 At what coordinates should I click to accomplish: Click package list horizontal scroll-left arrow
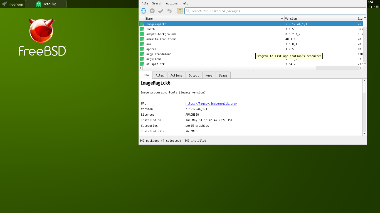point(140,68)
